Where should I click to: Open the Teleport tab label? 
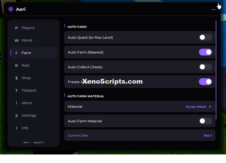coord(29,90)
